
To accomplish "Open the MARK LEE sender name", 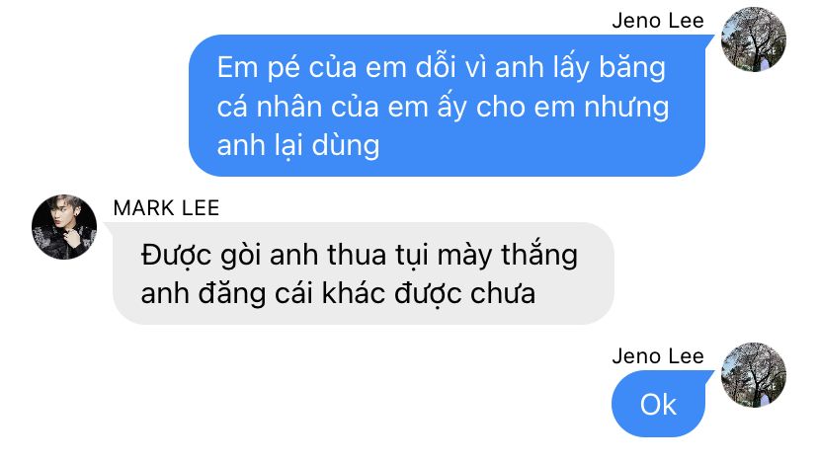I will (x=166, y=208).
